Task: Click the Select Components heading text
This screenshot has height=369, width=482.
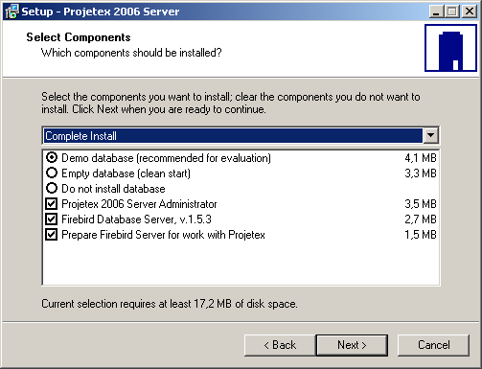Action: 79,37
